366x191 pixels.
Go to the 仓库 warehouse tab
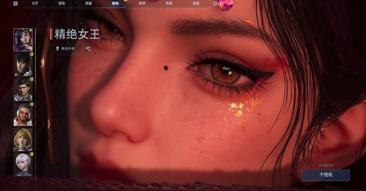pos(196,3)
